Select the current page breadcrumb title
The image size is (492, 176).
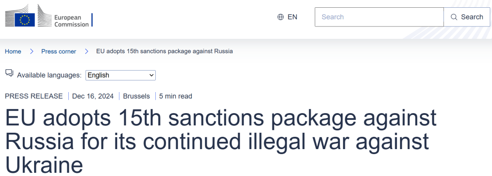tap(164, 51)
